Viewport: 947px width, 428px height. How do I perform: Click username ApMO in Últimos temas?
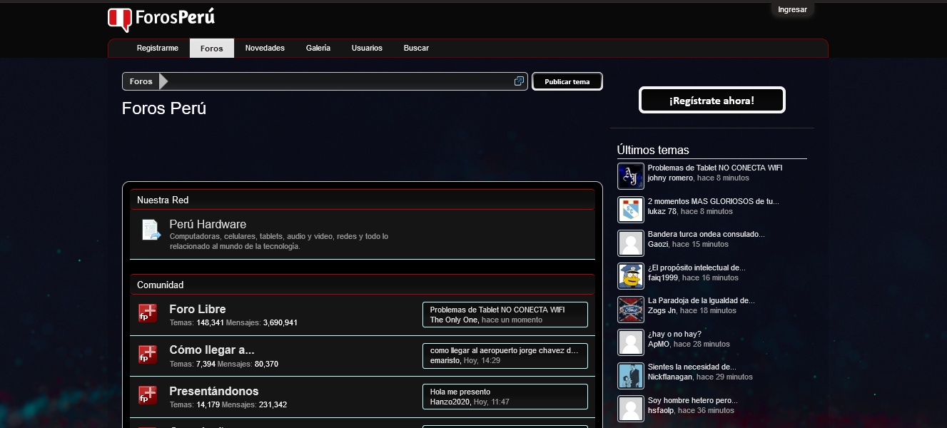click(659, 344)
